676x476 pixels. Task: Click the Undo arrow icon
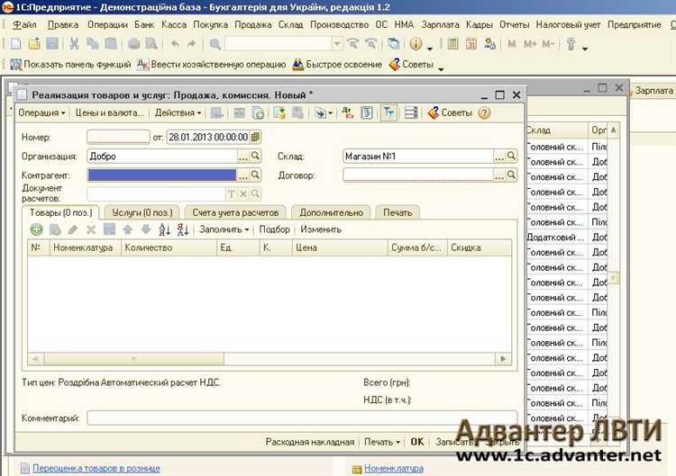pos(175,43)
